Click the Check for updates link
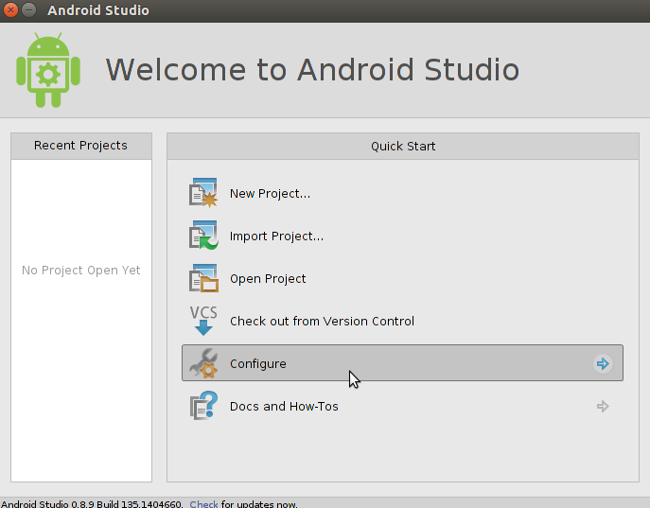Image resolution: width=650 pixels, height=508 pixels. [x=203, y=504]
